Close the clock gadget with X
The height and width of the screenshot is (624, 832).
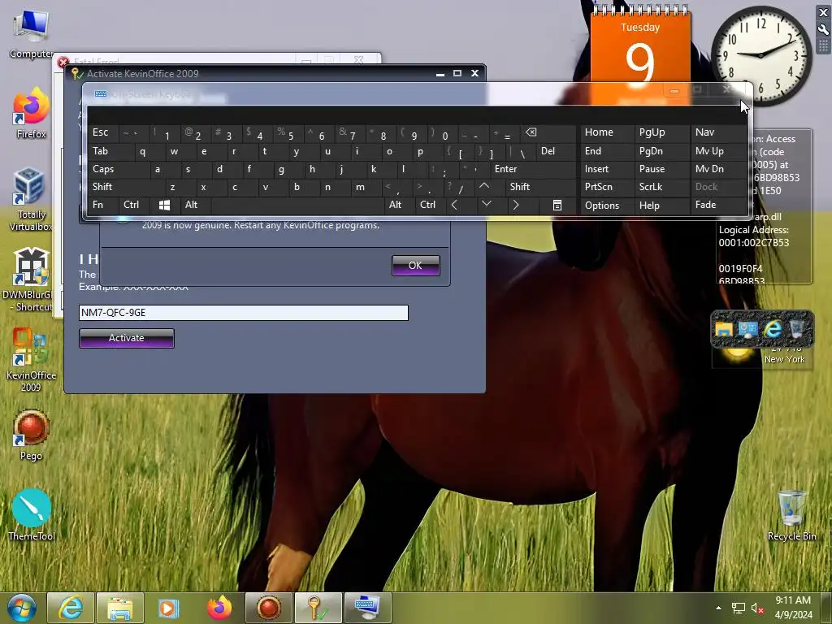[824, 13]
